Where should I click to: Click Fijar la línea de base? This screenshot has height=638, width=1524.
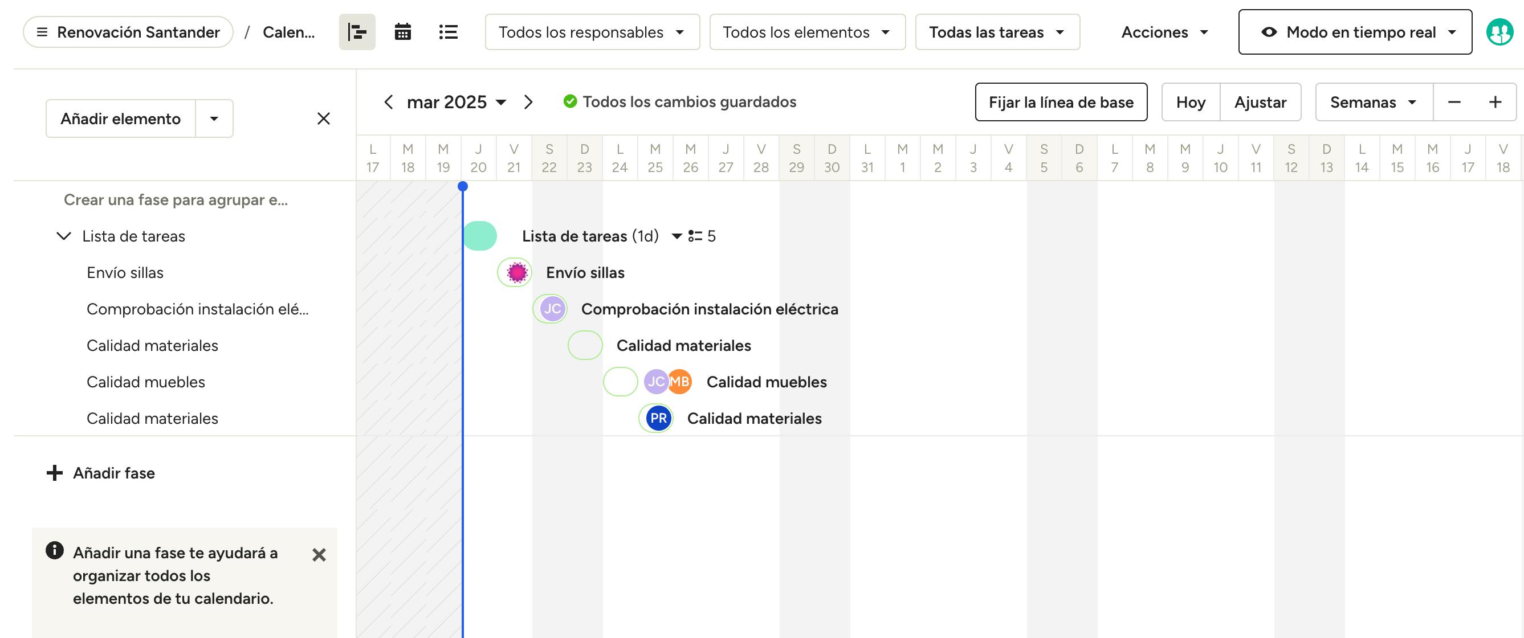pyautogui.click(x=1060, y=103)
